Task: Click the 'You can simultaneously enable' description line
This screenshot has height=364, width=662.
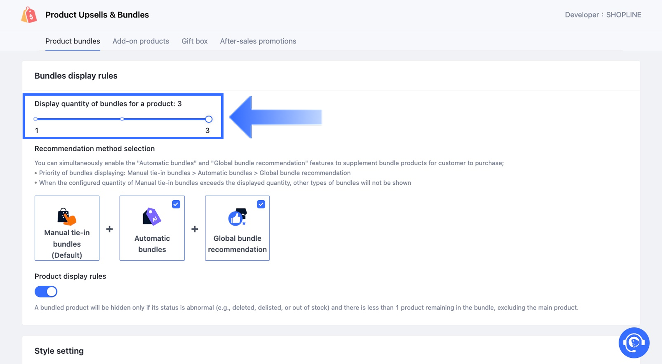Action: (x=269, y=163)
